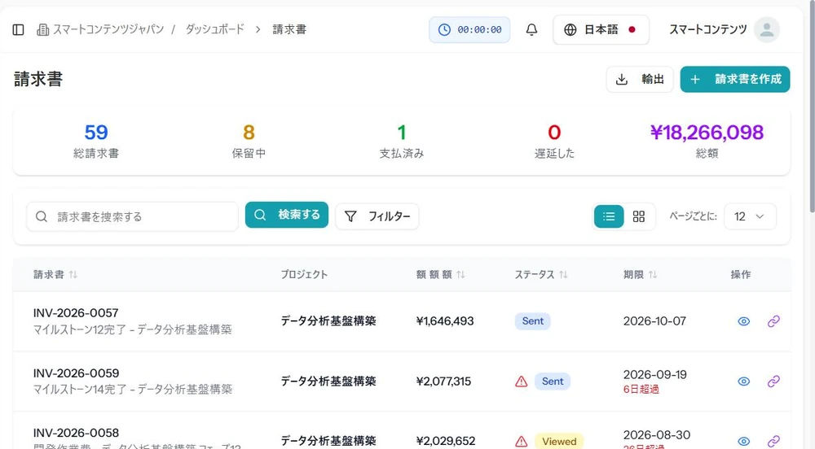Click invoice number INV-2026-0058
The width and height of the screenshot is (815, 449).
tap(76, 433)
